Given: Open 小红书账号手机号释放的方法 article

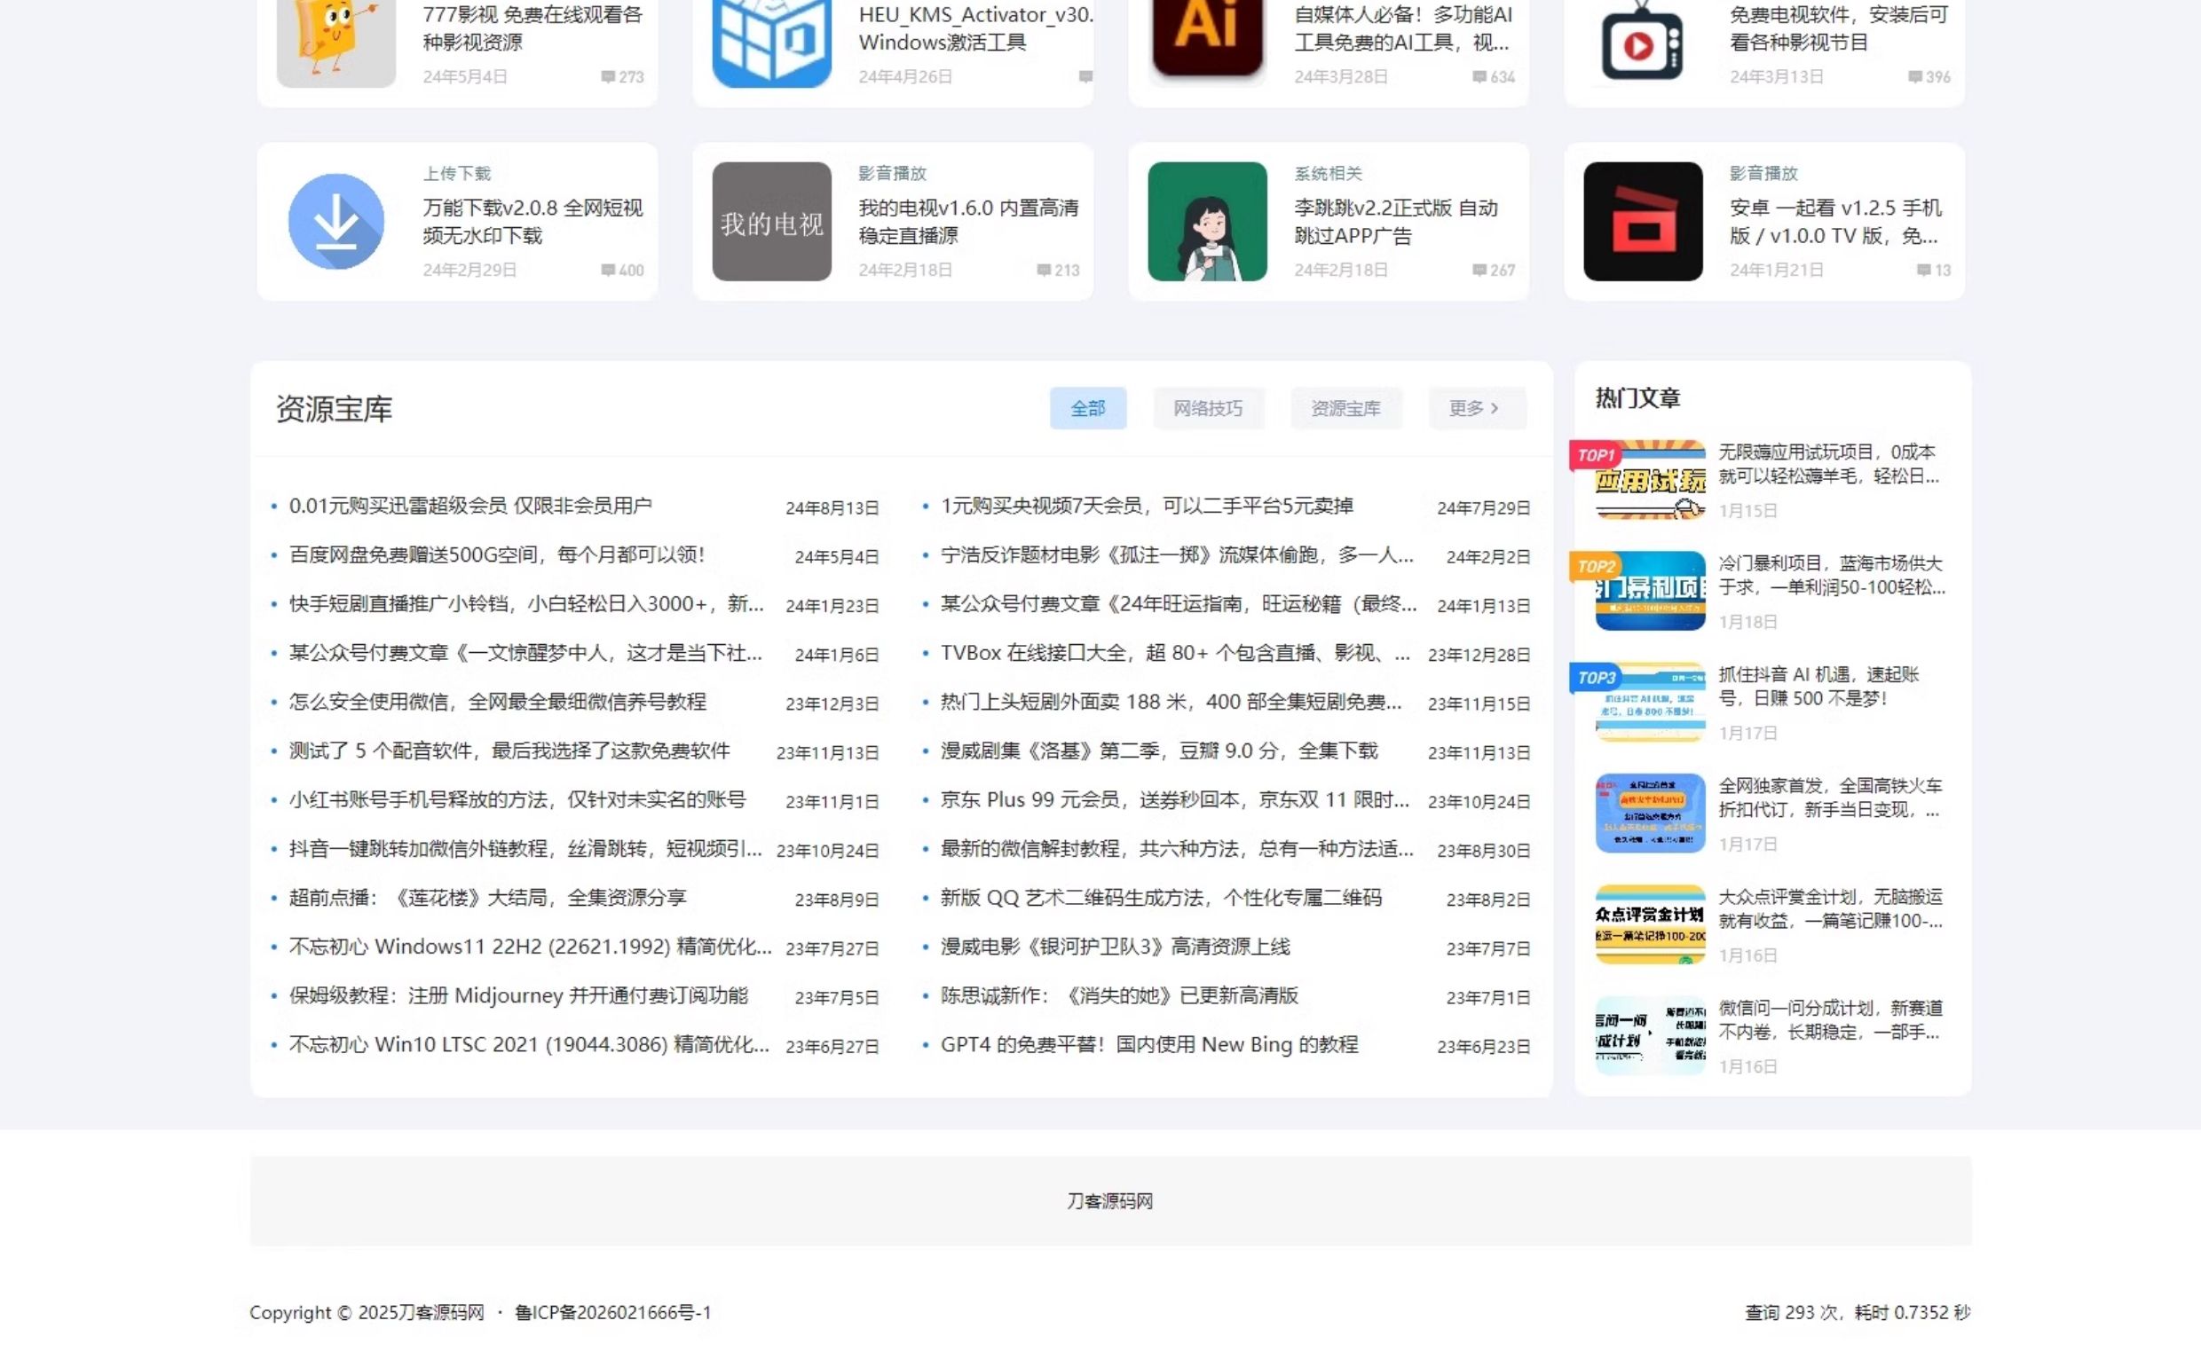Looking at the screenshot, I should [x=517, y=800].
